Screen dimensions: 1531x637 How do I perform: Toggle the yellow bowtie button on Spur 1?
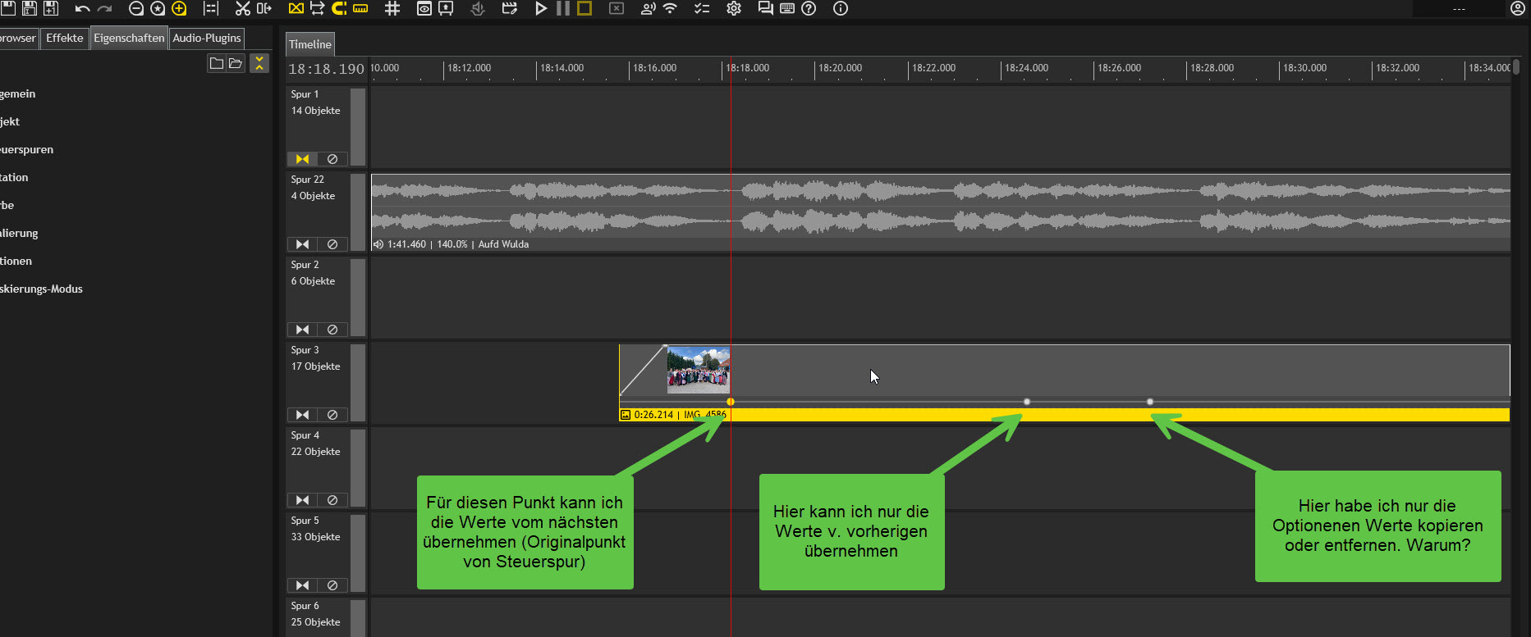302,159
